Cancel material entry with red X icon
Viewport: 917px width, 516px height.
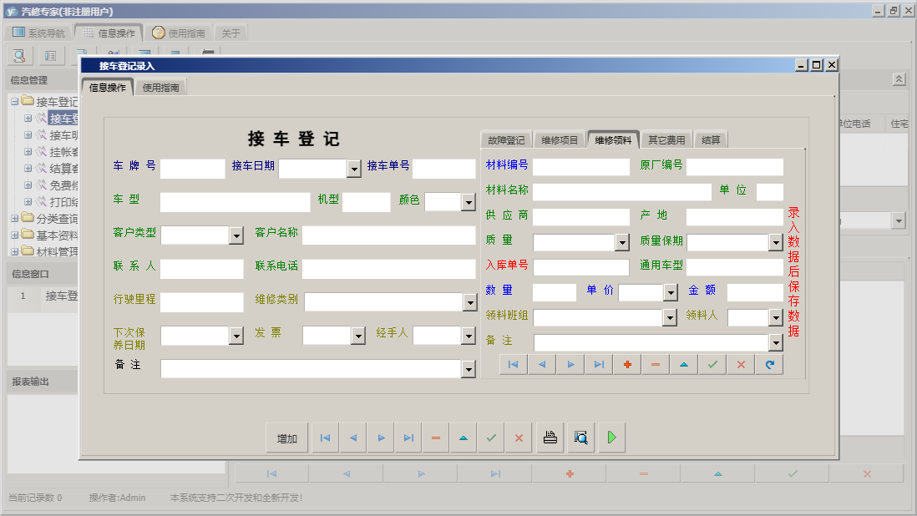[x=740, y=364]
